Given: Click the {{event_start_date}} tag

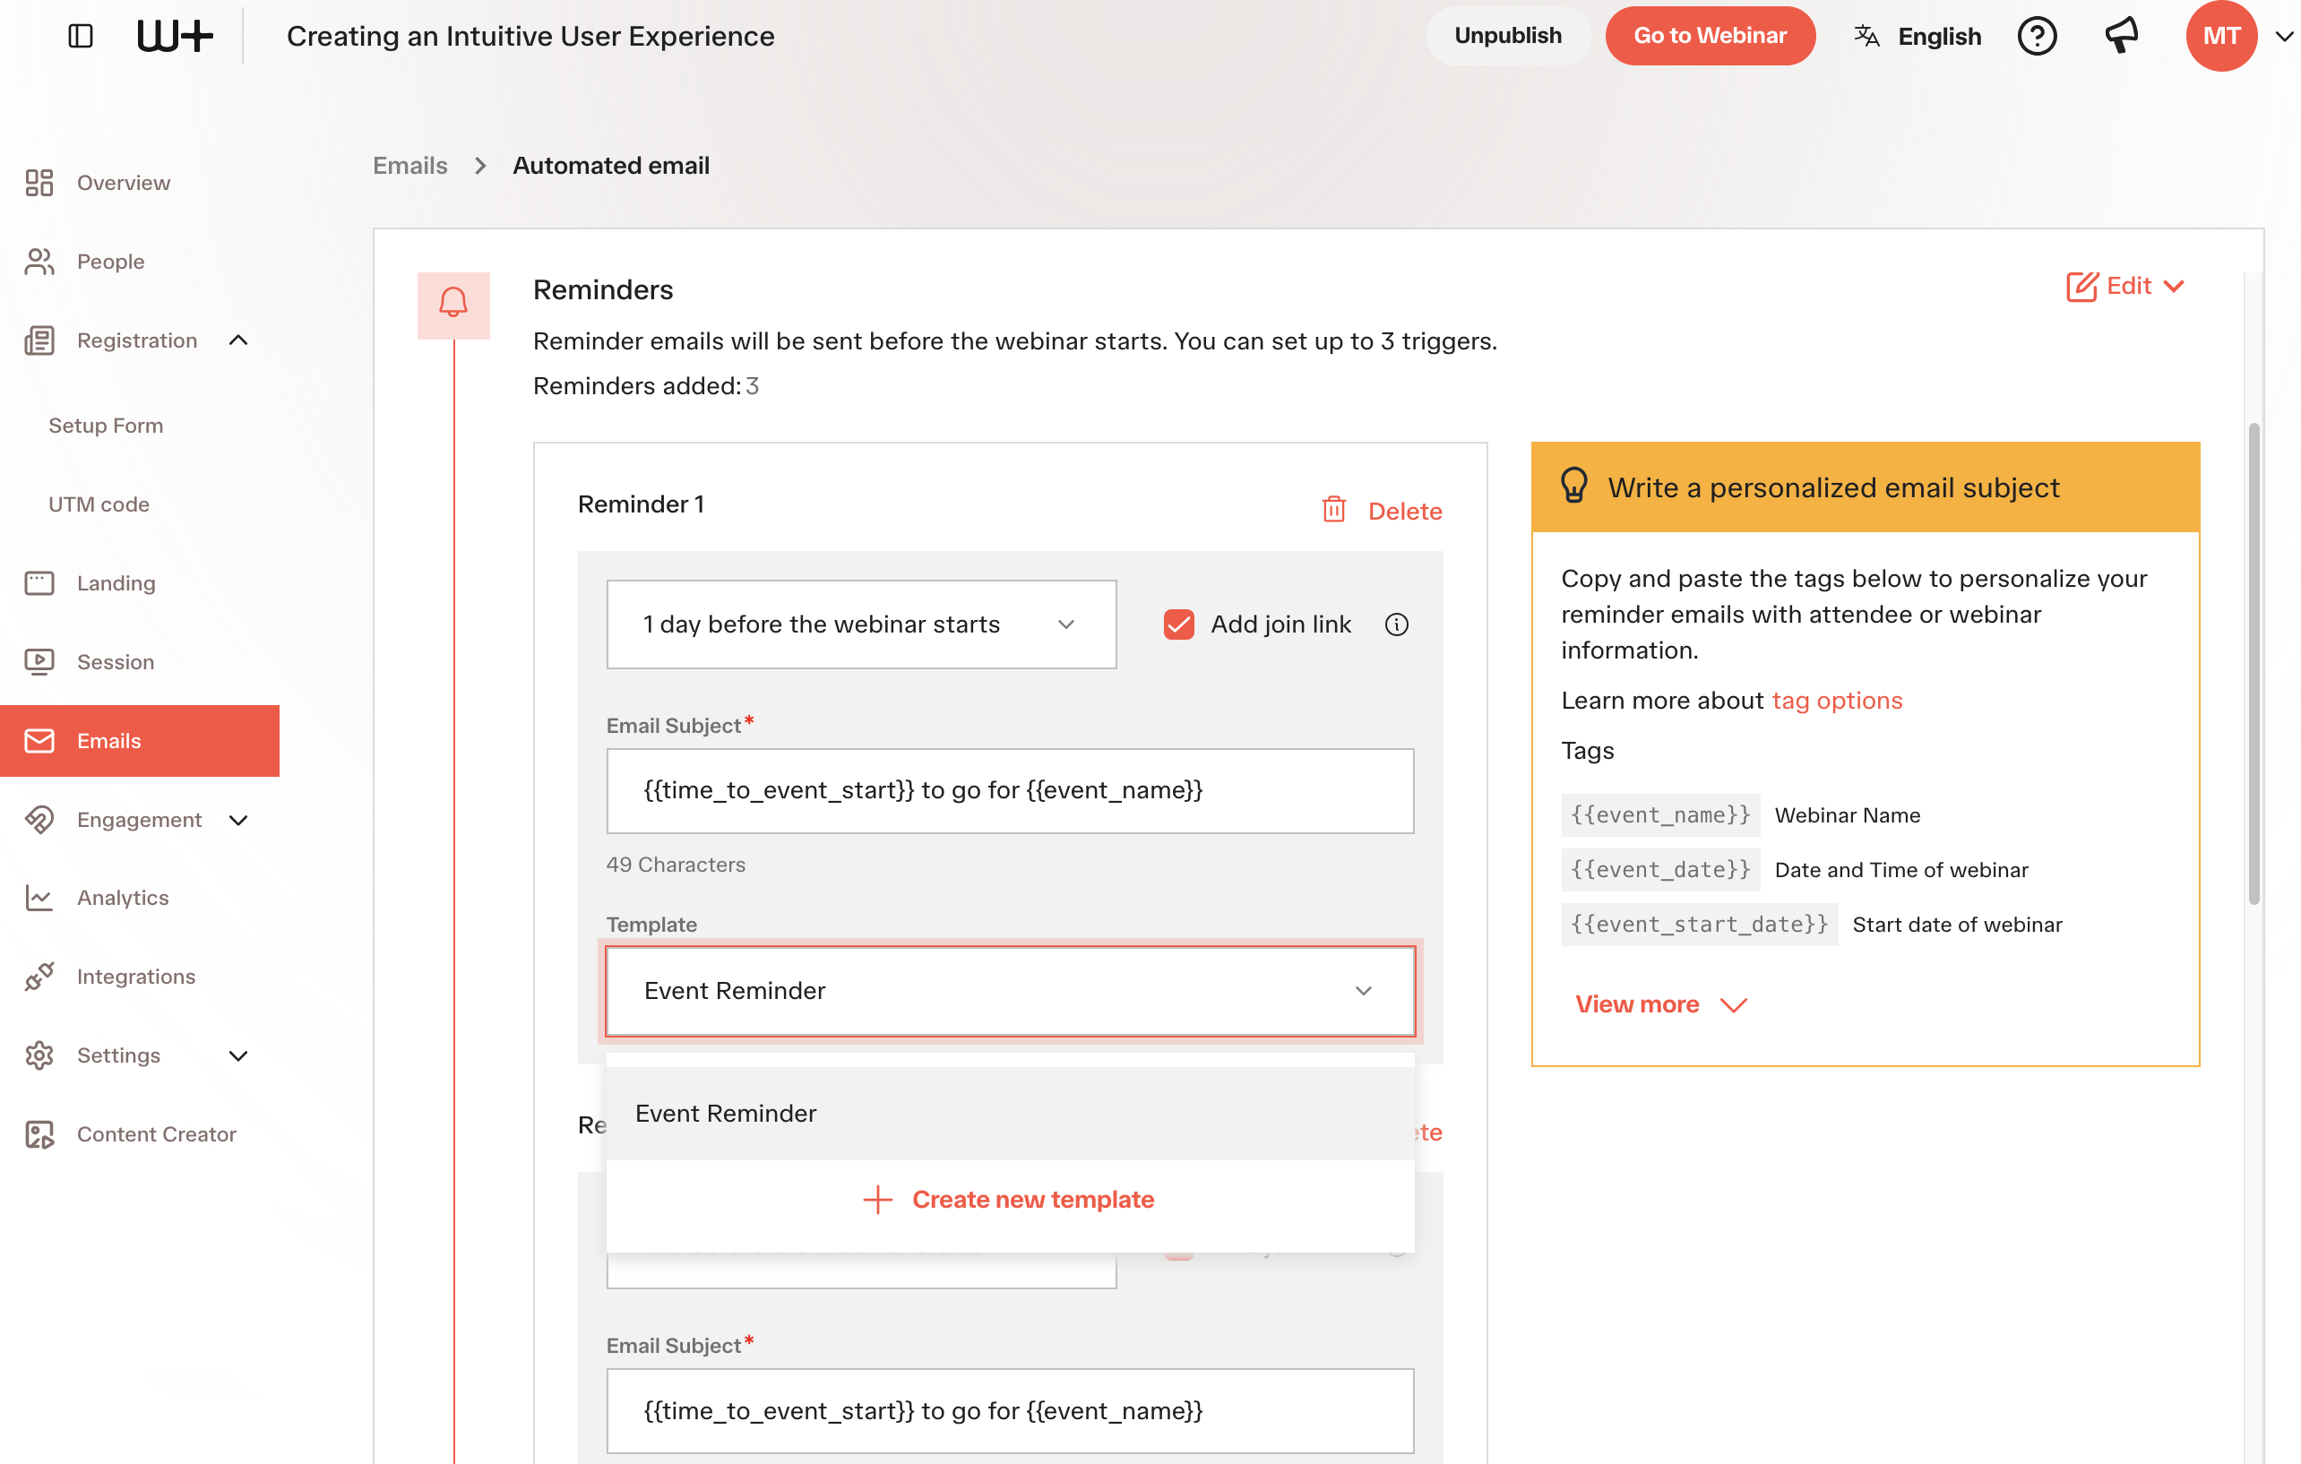Looking at the screenshot, I should pyautogui.click(x=1699, y=924).
